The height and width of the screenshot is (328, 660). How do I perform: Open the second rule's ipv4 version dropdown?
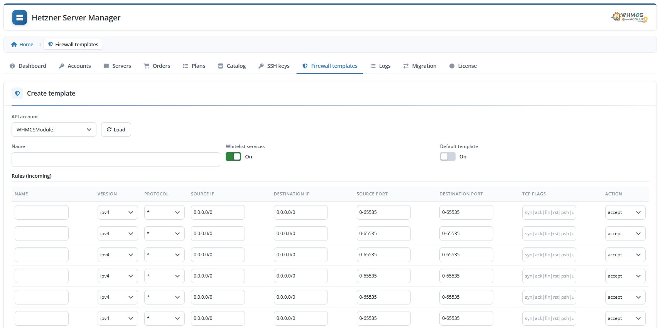[118, 234]
